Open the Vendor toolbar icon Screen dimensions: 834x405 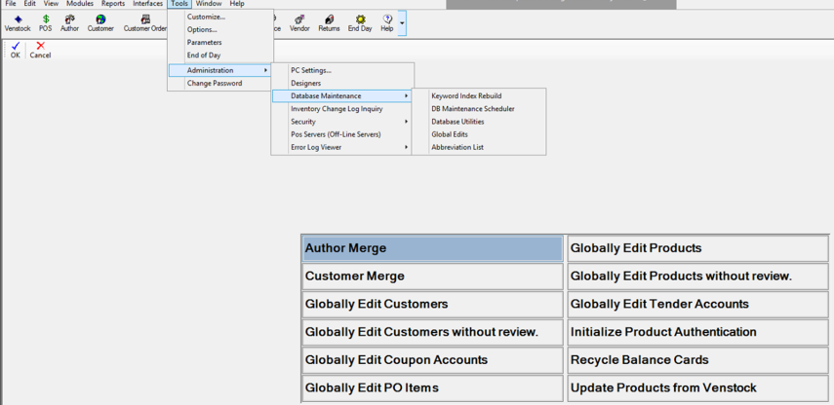point(299,23)
